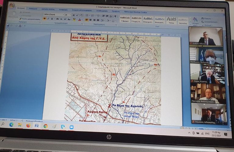Open the notification center icon
Screen dimensions: 234x152
pos(226,135)
